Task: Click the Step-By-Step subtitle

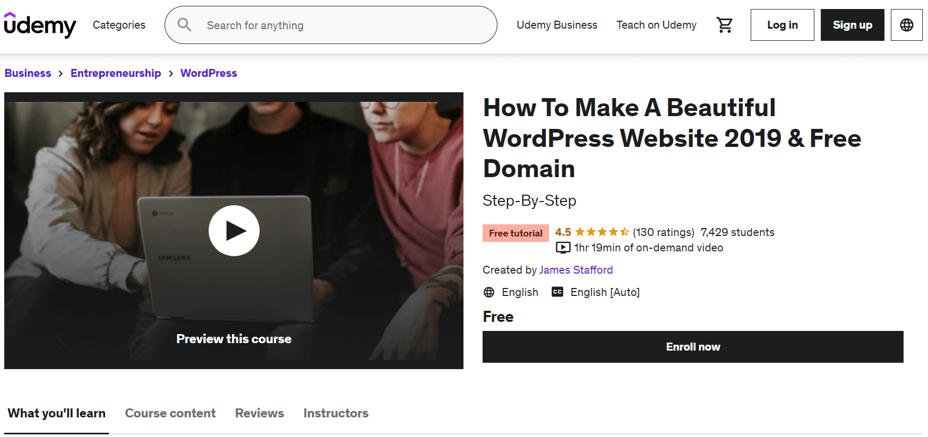Action: pos(529,200)
